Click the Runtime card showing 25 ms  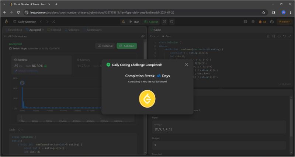pos(42,65)
